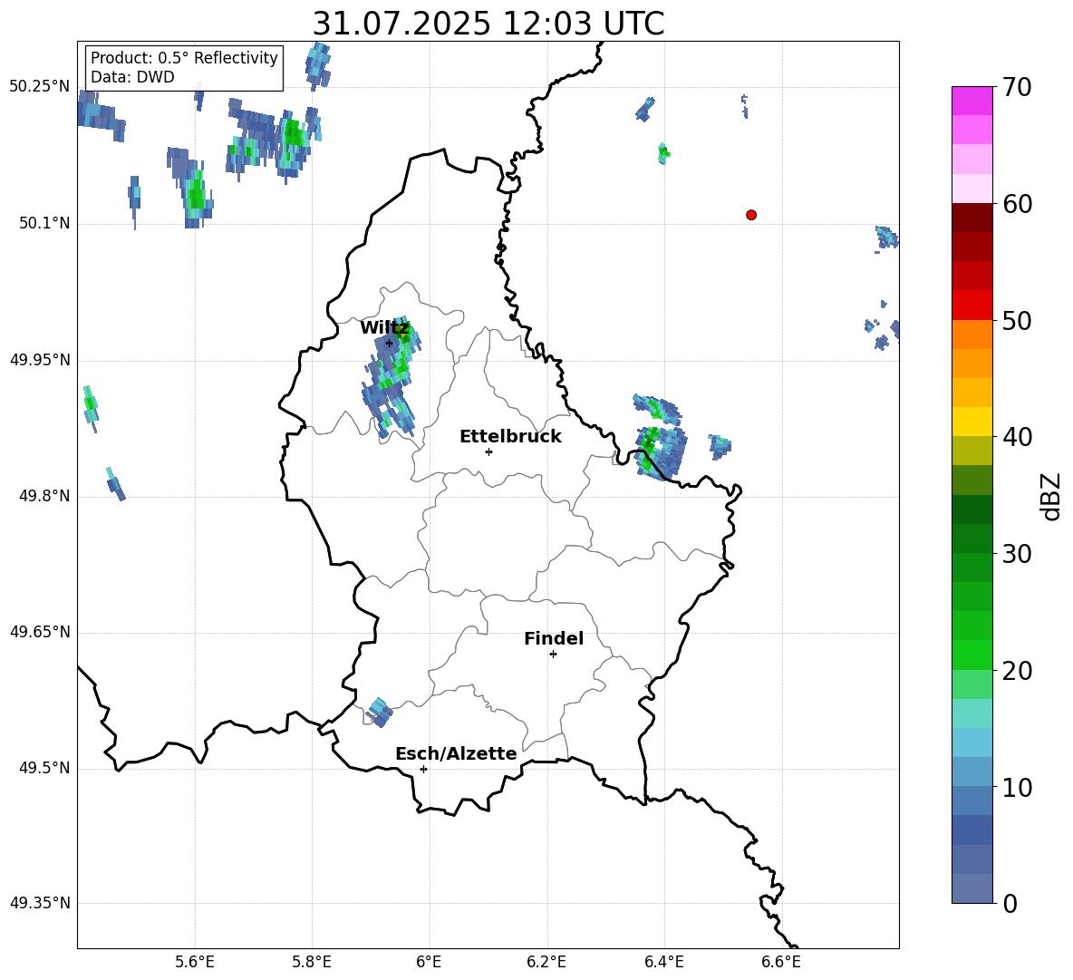Click the 5.6°E longitude label

195,962
